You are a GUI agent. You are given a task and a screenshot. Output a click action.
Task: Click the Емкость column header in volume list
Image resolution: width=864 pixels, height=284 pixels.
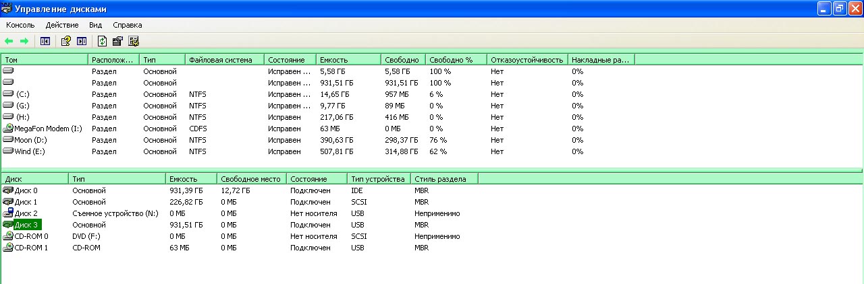point(334,60)
